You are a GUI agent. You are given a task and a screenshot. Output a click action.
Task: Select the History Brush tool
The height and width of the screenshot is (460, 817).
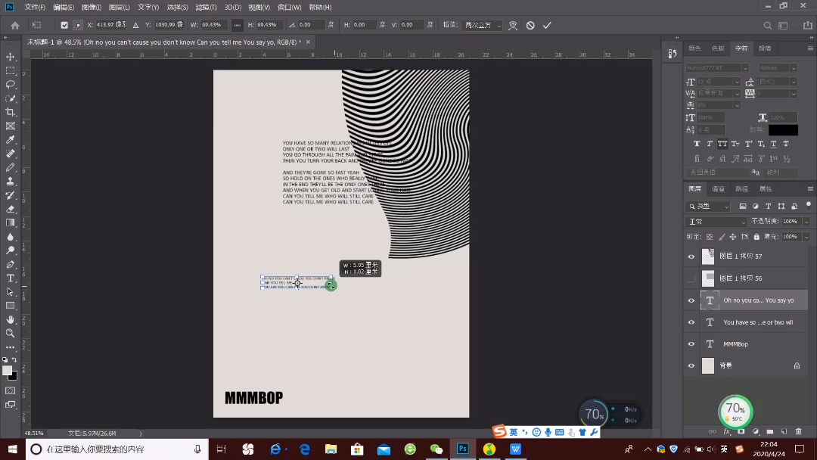coord(11,195)
